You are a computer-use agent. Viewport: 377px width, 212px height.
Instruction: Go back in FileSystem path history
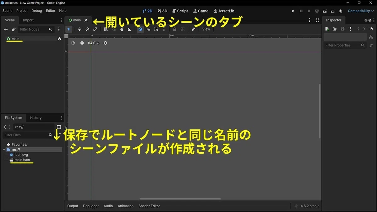[5, 127]
